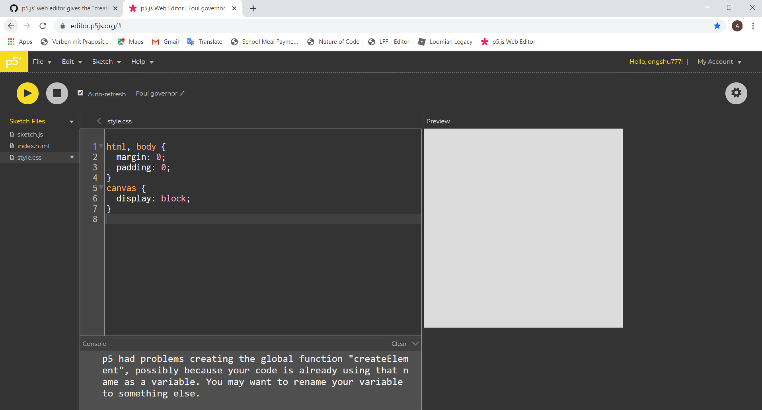Expand the style.css file options arrow
The height and width of the screenshot is (410, 762).
72,157
